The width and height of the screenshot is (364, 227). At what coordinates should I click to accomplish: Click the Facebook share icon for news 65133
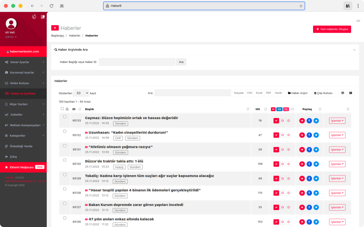(x=309, y=121)
